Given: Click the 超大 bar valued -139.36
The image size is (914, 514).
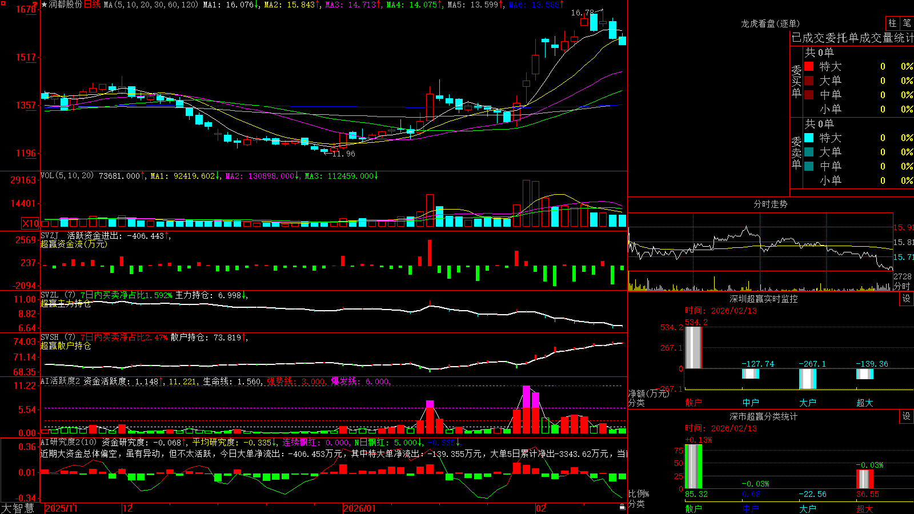Looking at the screenshot, I should 865,374.
